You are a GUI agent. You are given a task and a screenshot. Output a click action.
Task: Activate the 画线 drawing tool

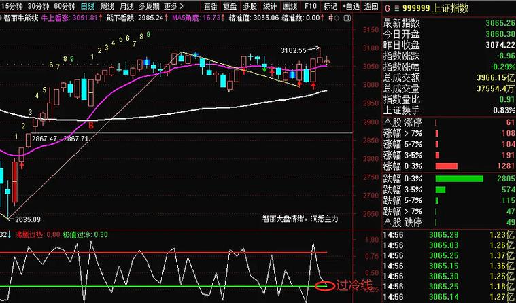[290, 6]
